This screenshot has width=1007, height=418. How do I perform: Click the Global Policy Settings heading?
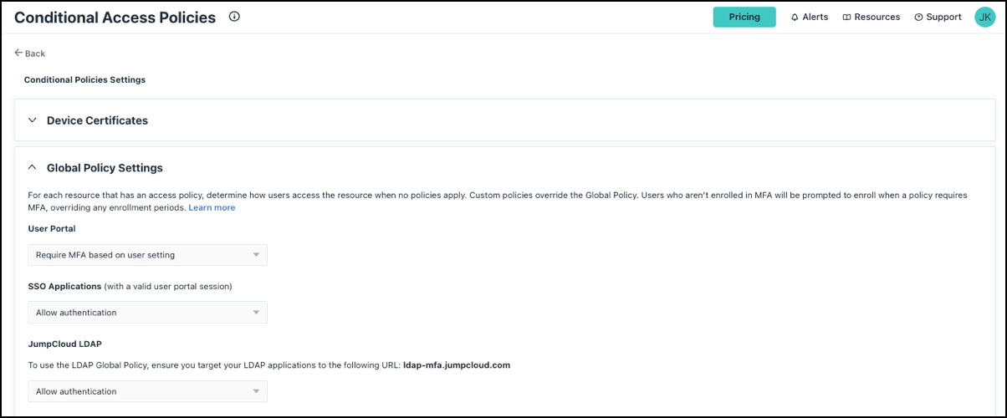tap(105, 168)
